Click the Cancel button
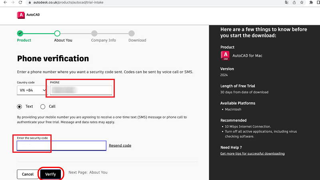This screenshot has height=180, width=320. (28, 174)
